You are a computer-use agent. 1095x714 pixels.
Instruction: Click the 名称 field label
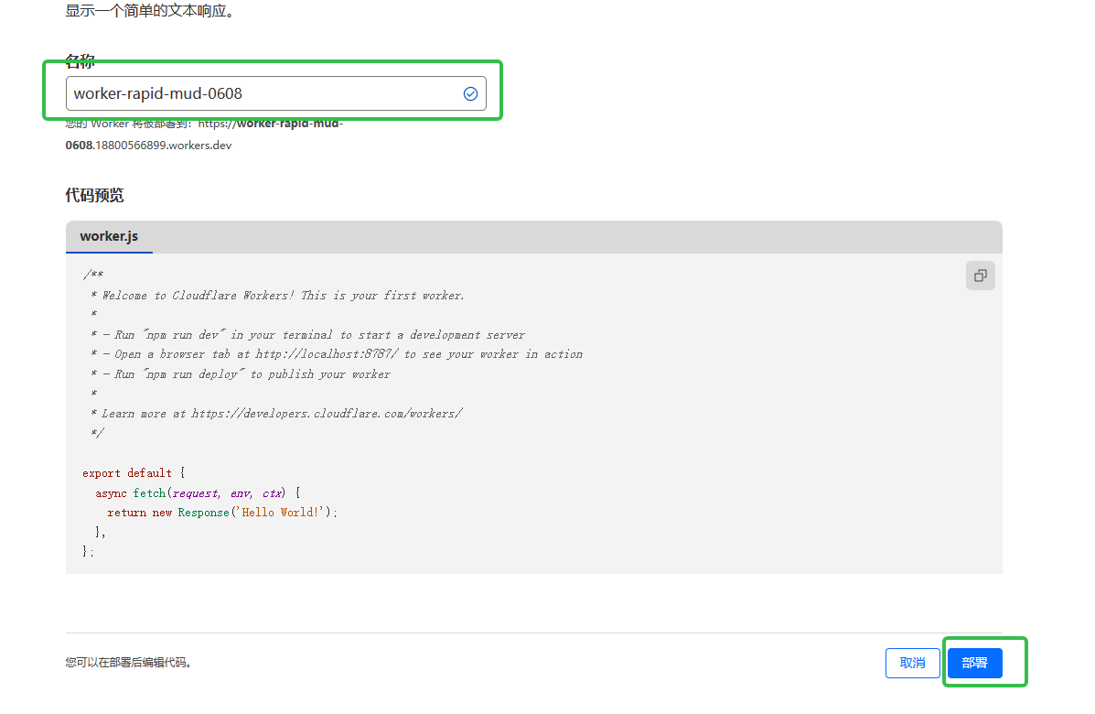(x=81, y=61)
